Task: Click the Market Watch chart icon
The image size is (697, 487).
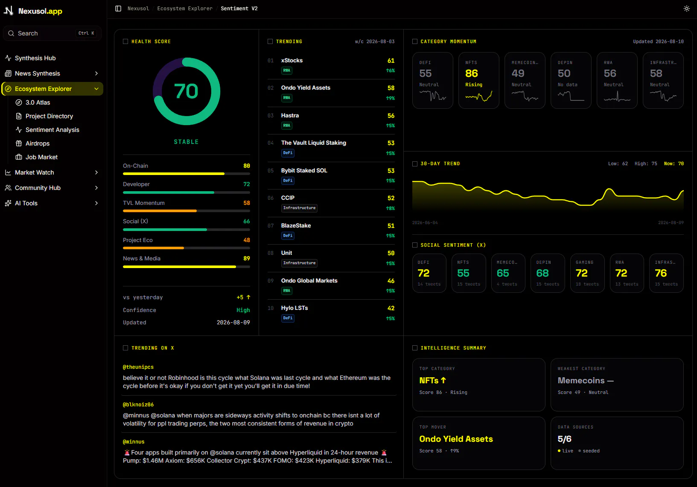Action: (8, 172)
